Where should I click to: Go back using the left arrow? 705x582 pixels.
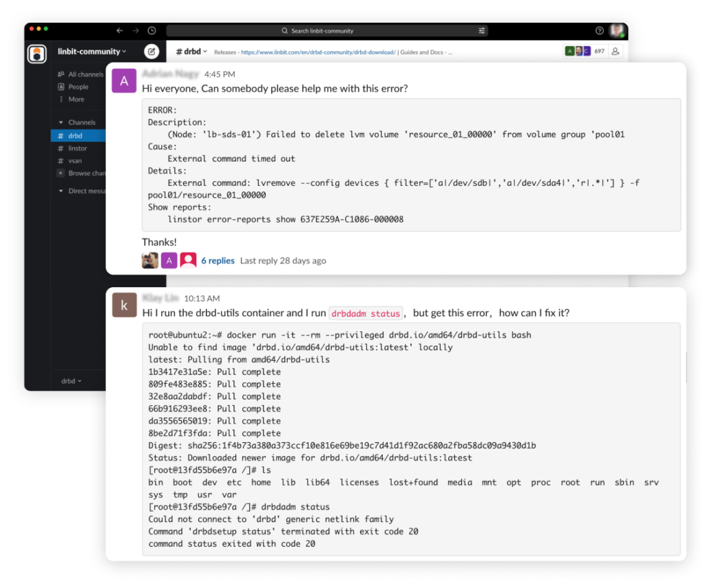coord(120,30)
